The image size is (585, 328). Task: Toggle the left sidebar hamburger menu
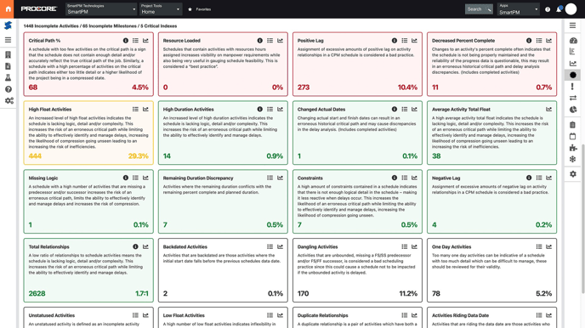8,40
